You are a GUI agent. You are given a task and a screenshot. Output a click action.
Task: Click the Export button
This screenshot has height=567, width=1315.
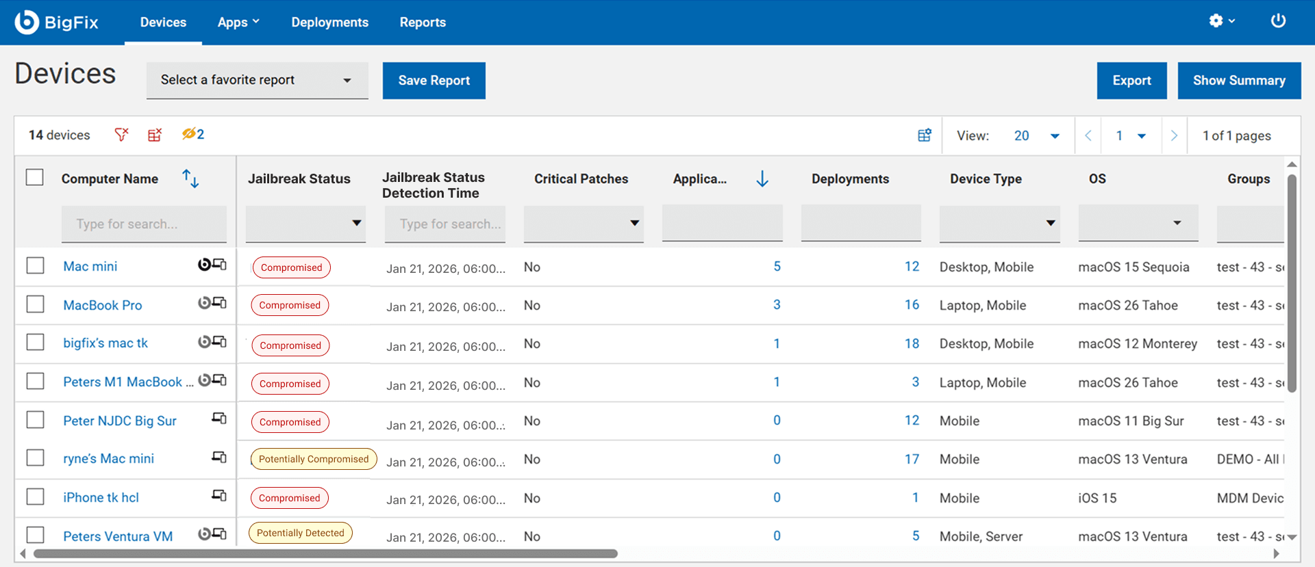click(1131, 81)
